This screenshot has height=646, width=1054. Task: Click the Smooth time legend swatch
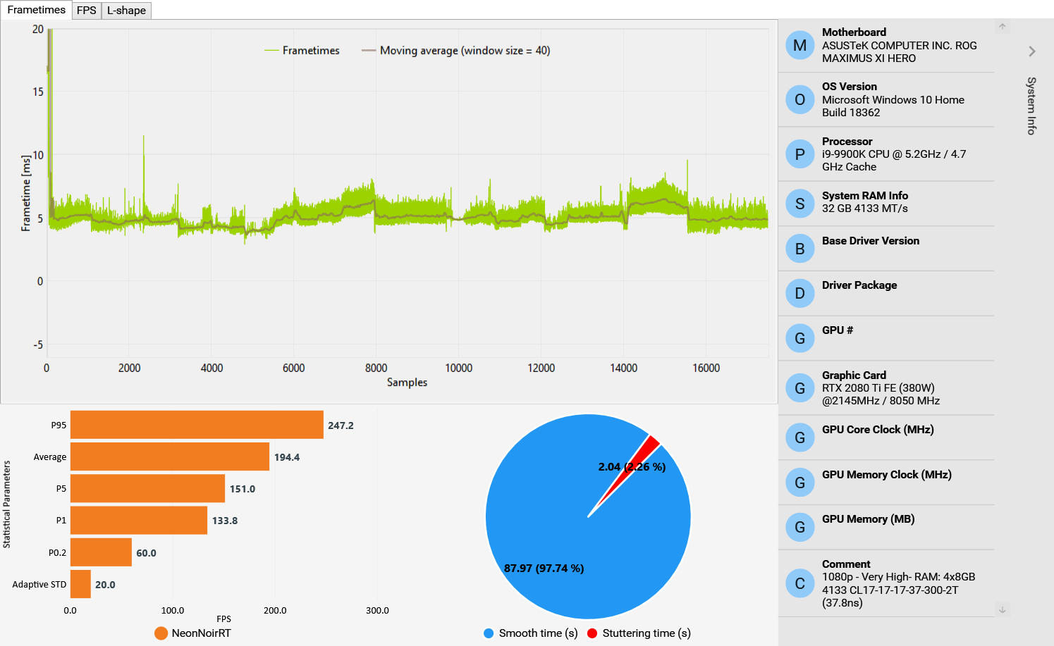[x=489, y=633]
